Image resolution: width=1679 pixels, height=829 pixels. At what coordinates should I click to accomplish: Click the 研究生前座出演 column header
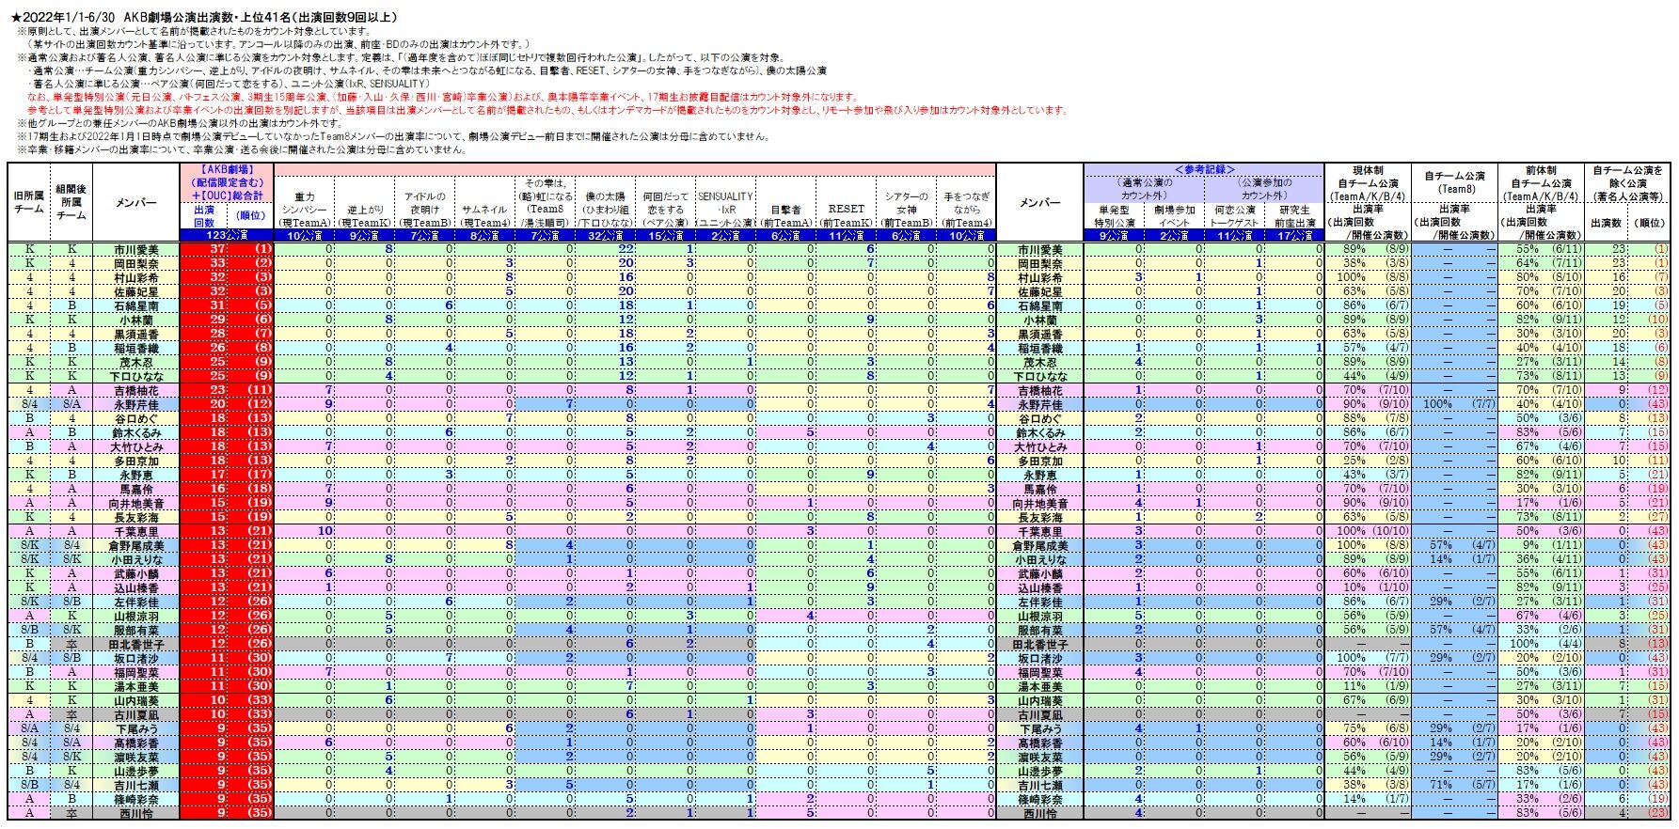click(x=1294, y=216)
